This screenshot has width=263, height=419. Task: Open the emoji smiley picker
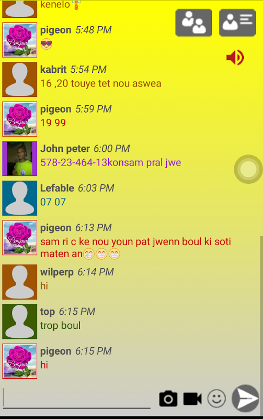tap(216, 399)
